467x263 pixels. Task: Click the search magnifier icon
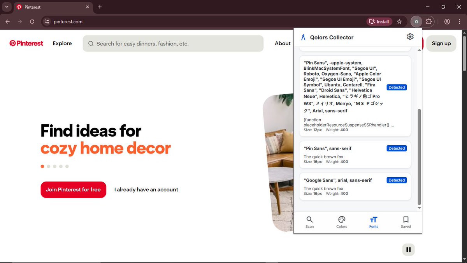(x=91, y=44)
